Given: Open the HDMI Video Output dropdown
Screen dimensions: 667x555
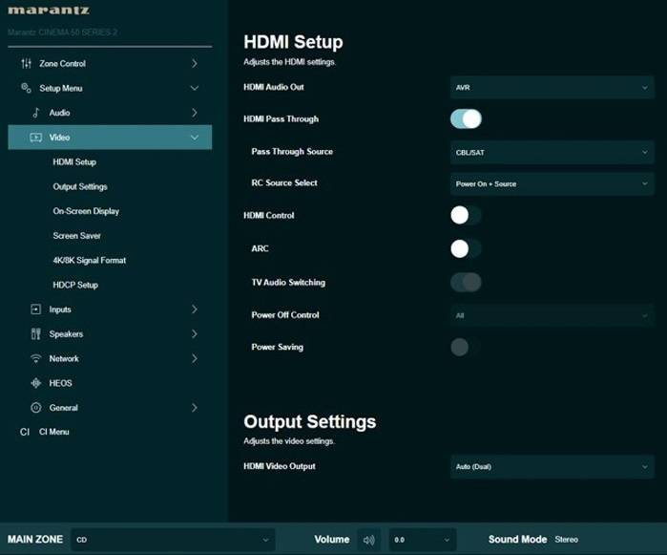Looking at the screenshot, I should point(552,466).
